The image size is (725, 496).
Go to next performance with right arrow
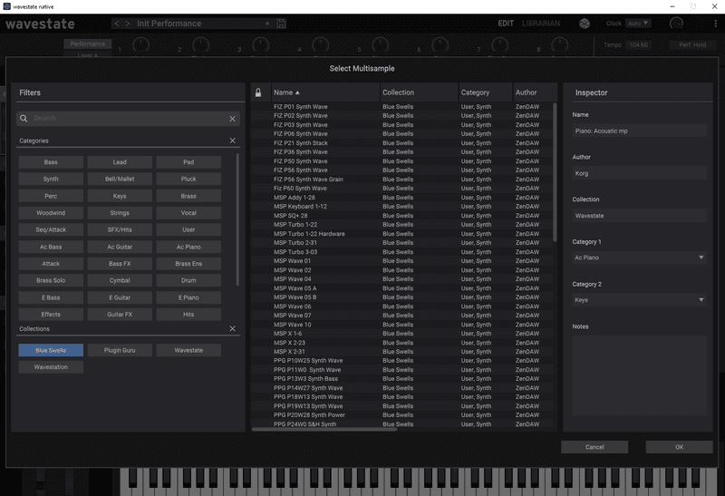tap(127, 24)
